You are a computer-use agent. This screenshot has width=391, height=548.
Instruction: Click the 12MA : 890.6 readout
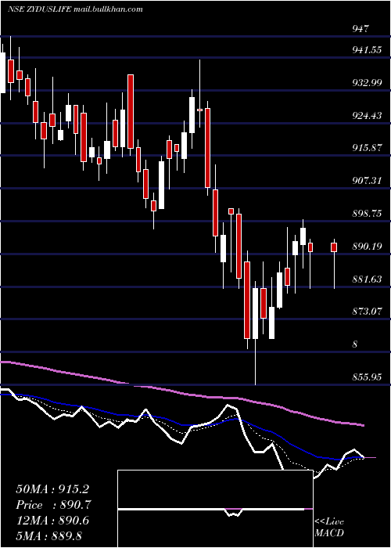pyautogui.click(x=53, y=521)
